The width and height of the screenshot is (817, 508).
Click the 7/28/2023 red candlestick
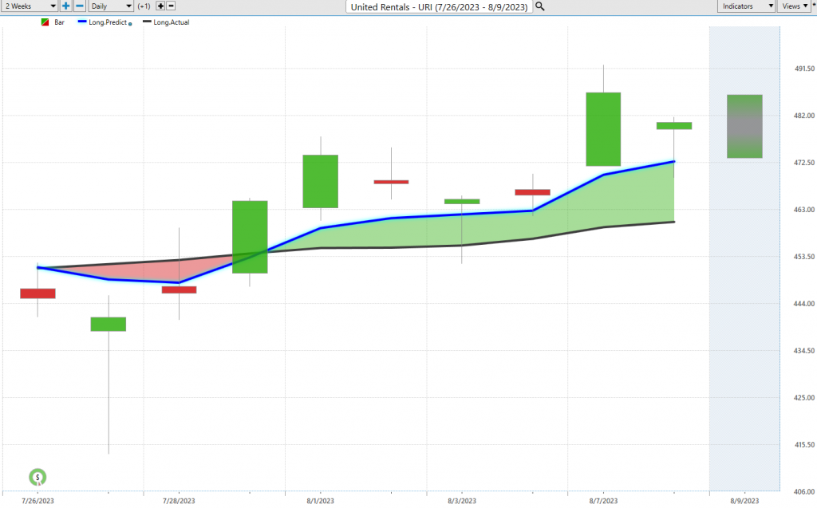coord(180,289)
